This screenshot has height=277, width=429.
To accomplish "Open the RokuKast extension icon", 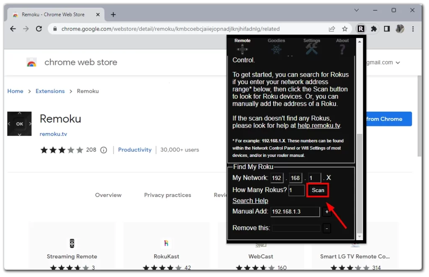I will pos(166,243).
